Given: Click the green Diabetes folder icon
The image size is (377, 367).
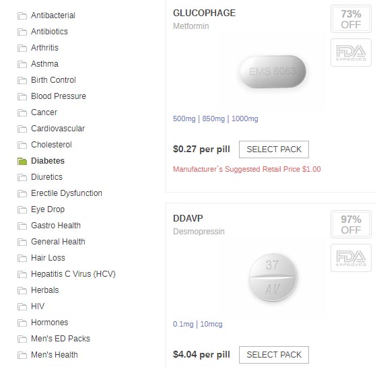Looking at the screenshot, I should [x=22, y=161].
